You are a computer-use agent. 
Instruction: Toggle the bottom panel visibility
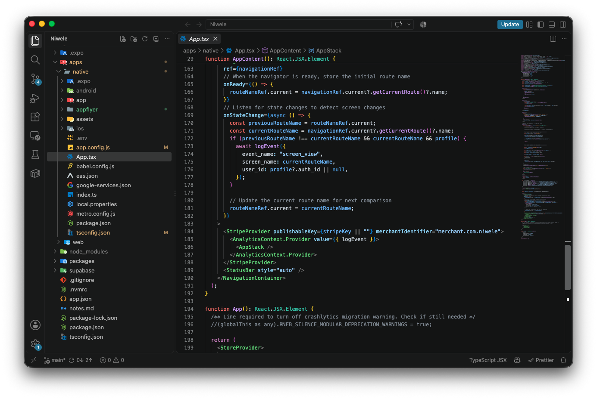pos(552,25)
